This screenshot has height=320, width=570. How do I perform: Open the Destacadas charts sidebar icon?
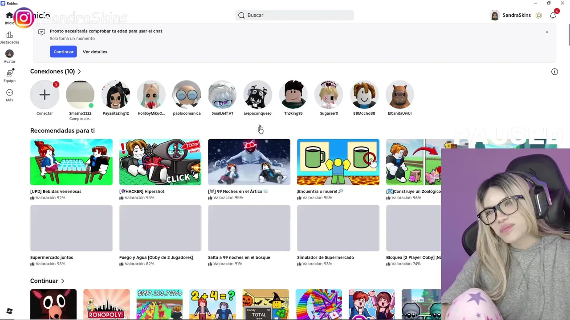tap(9, 35)
